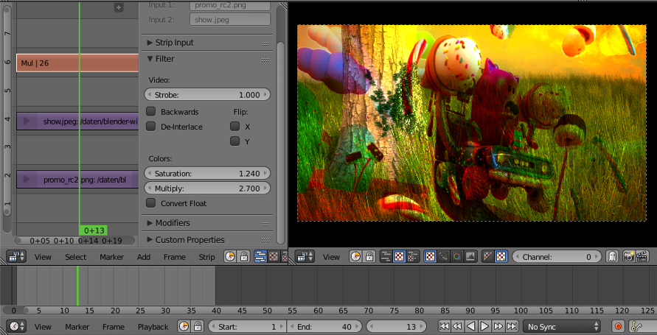Open the Add menu
The height and width of the screenshot is (335, 657).
click(144, 257)
